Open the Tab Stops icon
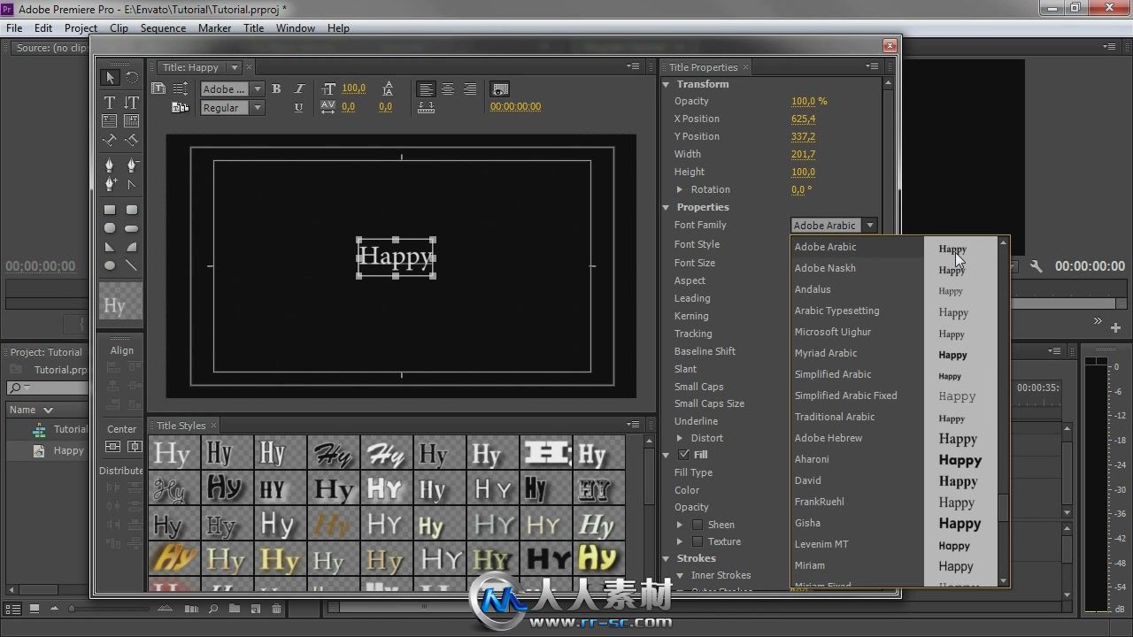The height and width of the screenshot is (637, 1133). coord(426,107)
